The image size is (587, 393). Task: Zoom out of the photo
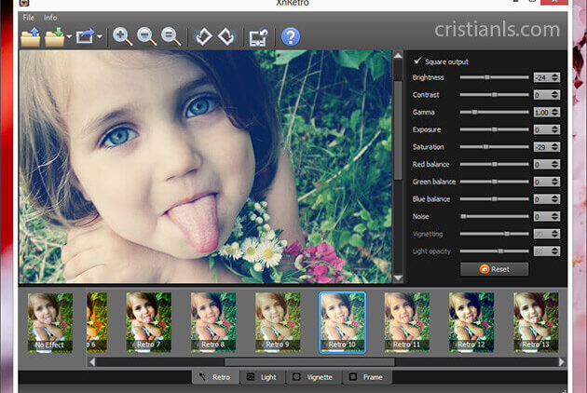click(146, 37)
